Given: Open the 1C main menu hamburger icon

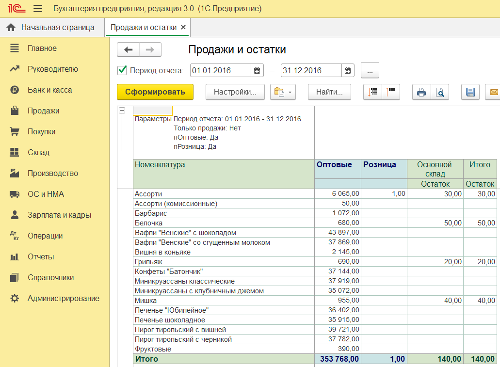Looking at the screenshot, I should tap(38, 8).
